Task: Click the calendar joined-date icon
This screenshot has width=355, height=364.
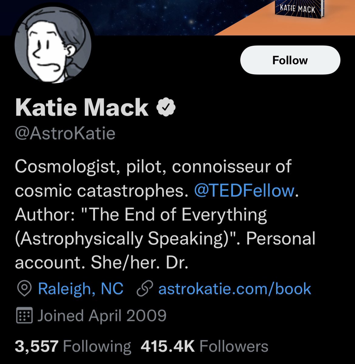Action: pyautogui.click(x=24, y=315)
